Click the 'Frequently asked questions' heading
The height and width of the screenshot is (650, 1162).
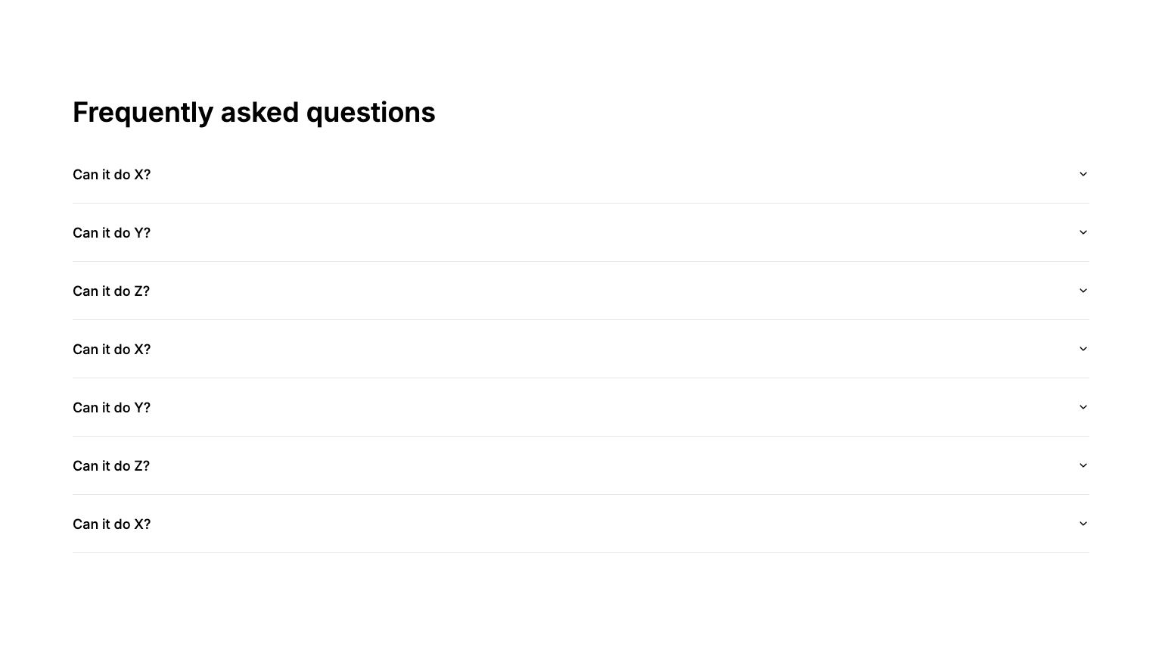pyautogui.click(x=254, y=112)
